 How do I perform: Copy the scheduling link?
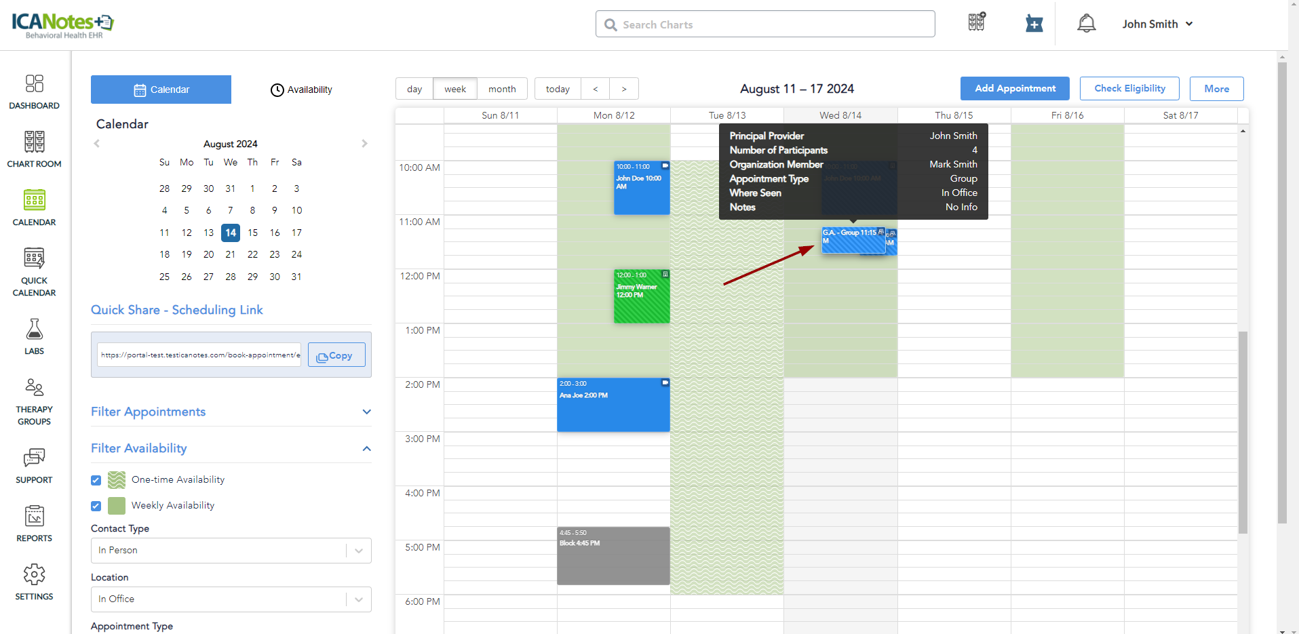coord(336,355)
